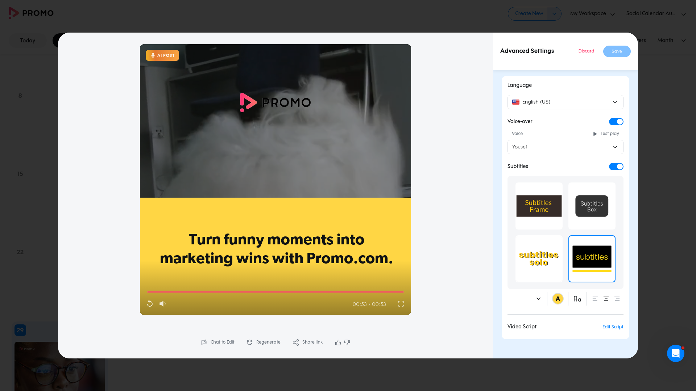Click the Promo logo in the header
The image size is (696, 391).
pos(31,13)
